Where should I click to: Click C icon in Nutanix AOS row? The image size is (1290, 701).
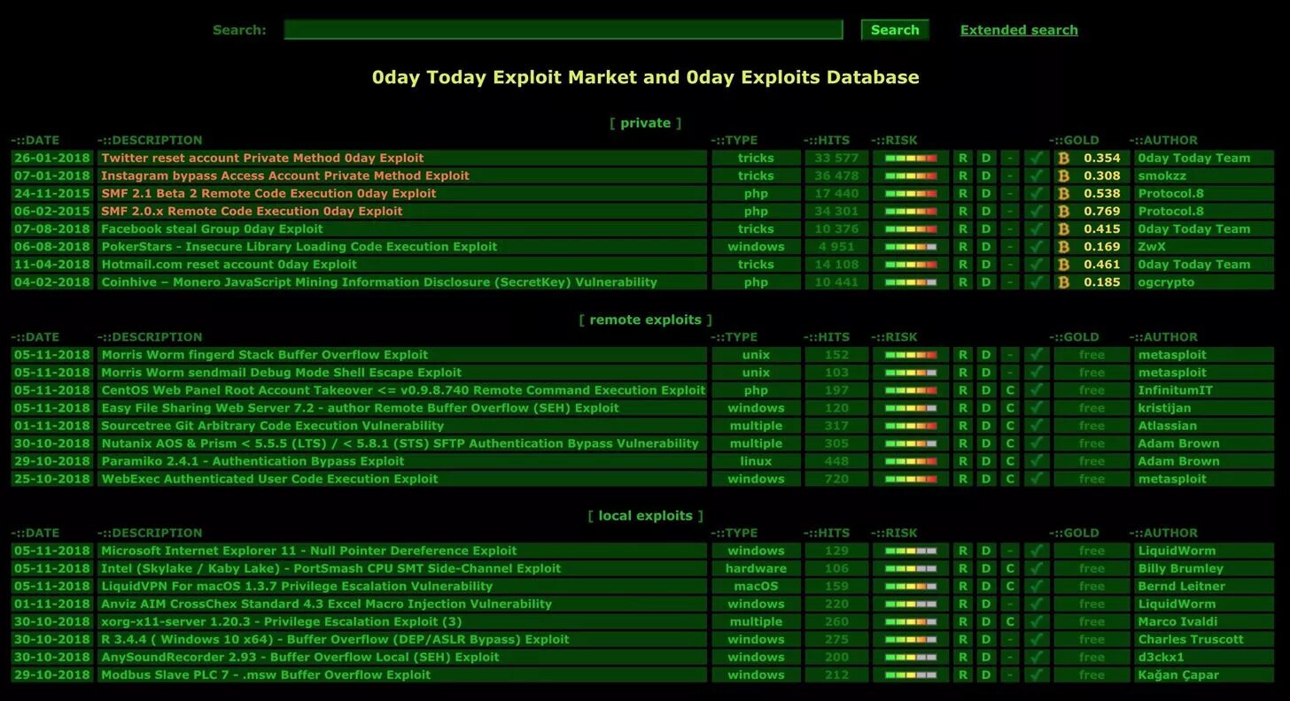pos(1010,443)
